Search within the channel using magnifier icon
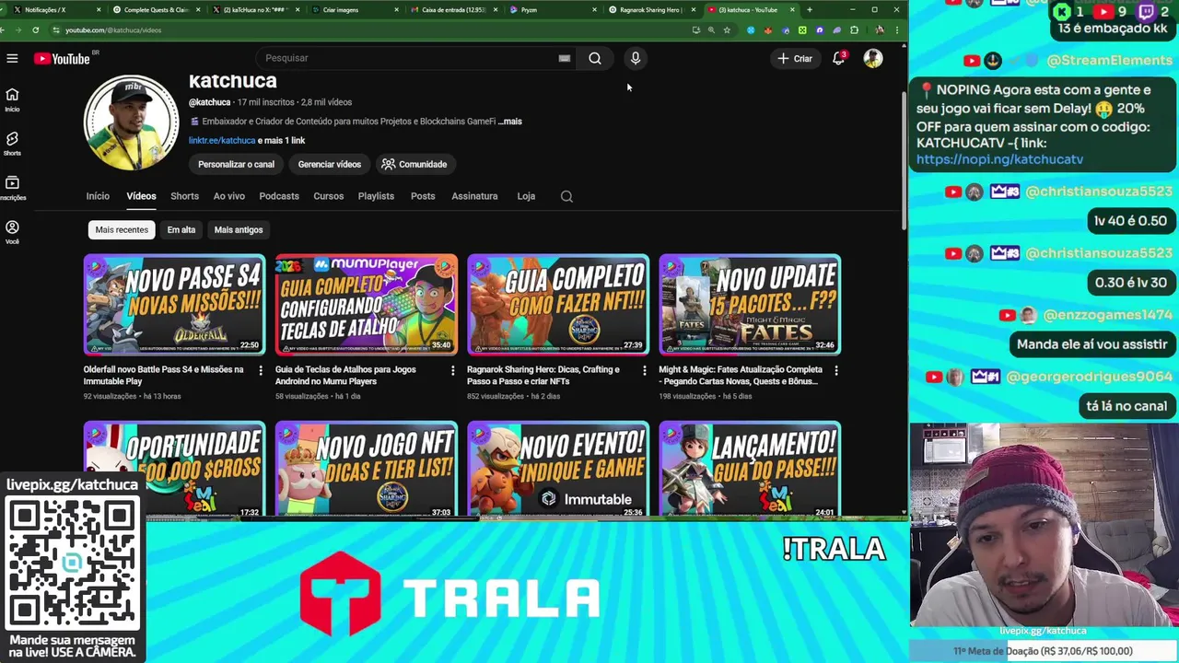This screenshot has height=663, width=1179. (566, 196)
